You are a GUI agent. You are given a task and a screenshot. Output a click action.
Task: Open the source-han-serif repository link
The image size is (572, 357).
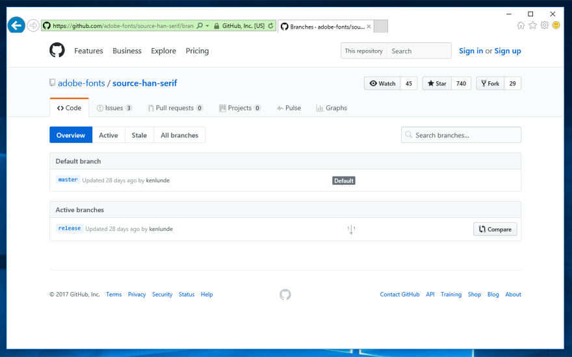[145, 83]
